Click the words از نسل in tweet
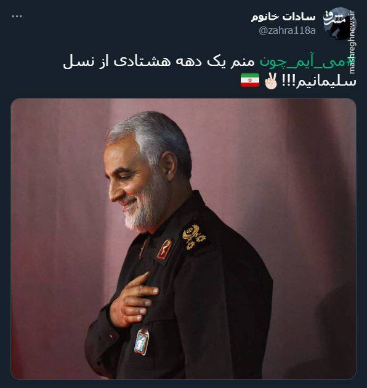The image size is (367, 388). [86, 62]
